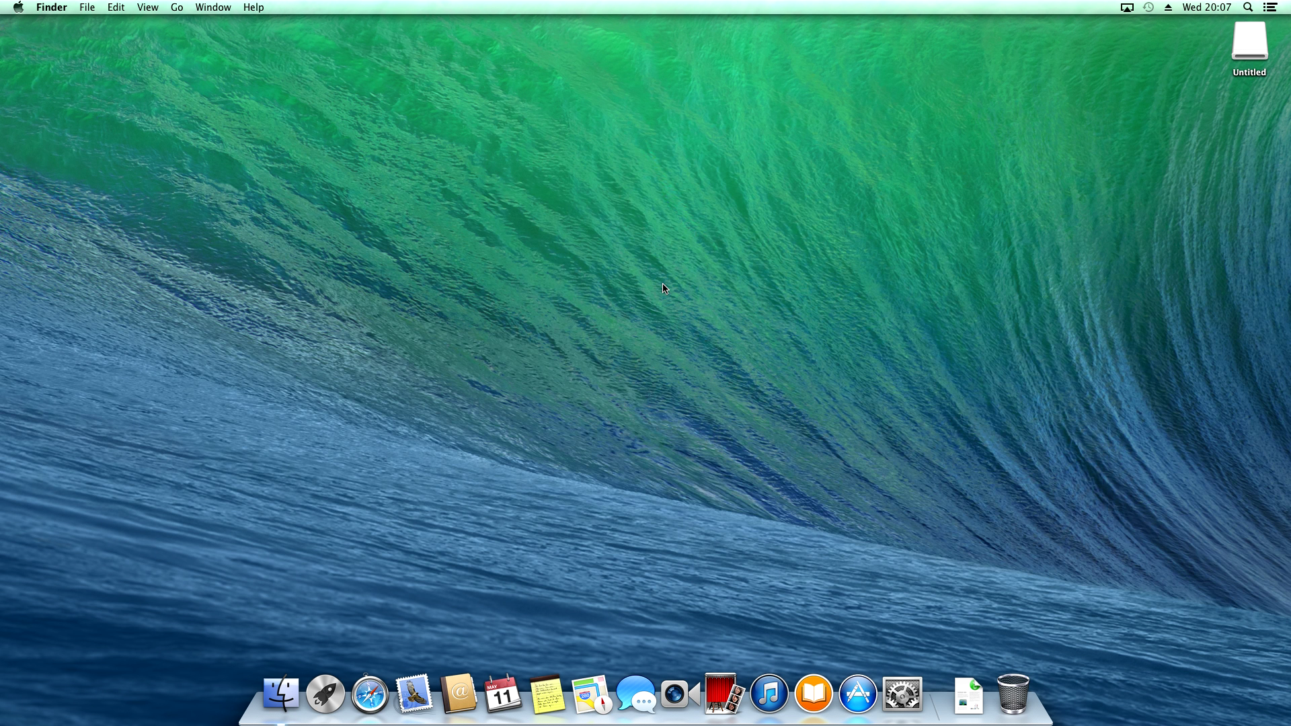Screen dimensions: 1291x726
Task: Open Contacts address book in Dock
Action: pyautogui.click(x=459, y=694)
